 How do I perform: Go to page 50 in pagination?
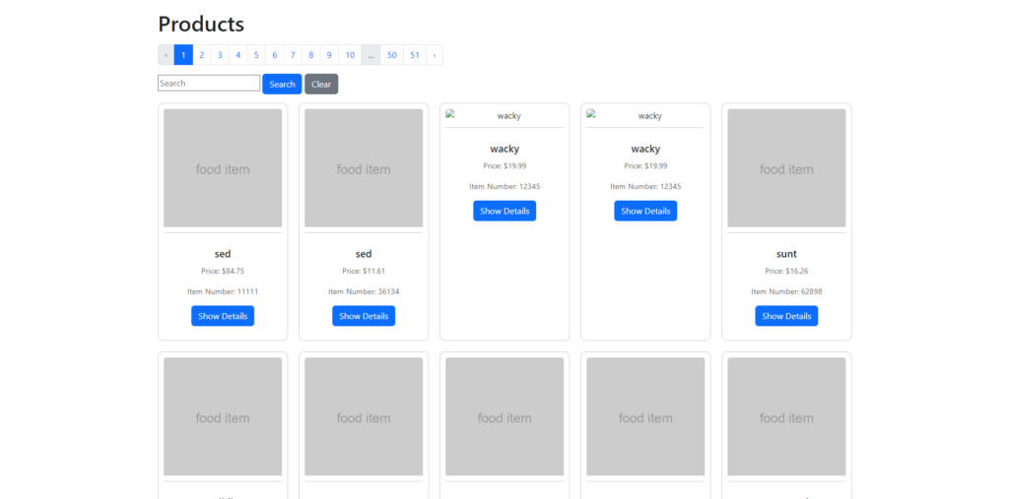(392, 55)
